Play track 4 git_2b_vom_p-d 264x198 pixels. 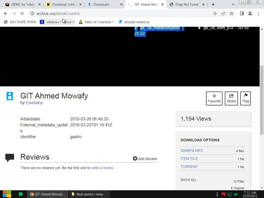[x=223, y=28]
